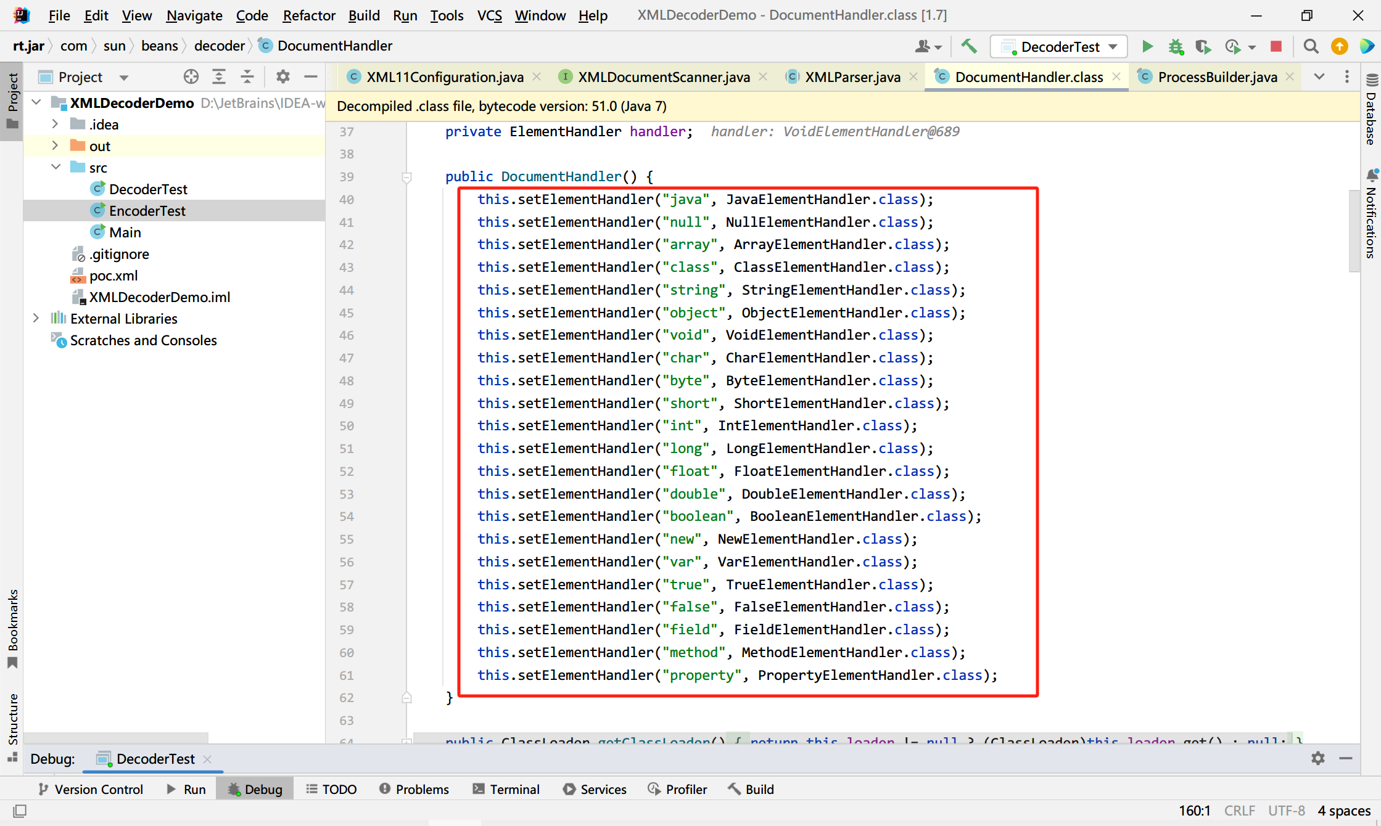
Task: Open the TODO tool window
Action: [331, 789]
